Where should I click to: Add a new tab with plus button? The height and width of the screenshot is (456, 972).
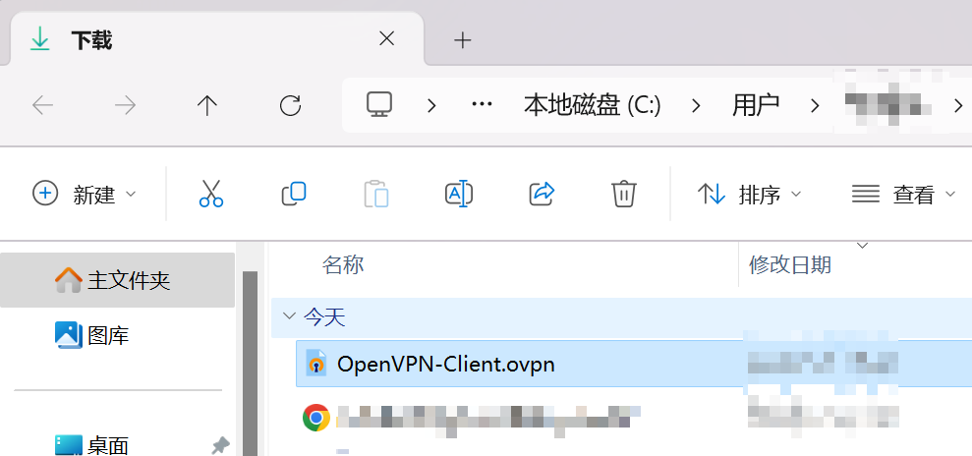pyautogui.click(x=463, y=40)
